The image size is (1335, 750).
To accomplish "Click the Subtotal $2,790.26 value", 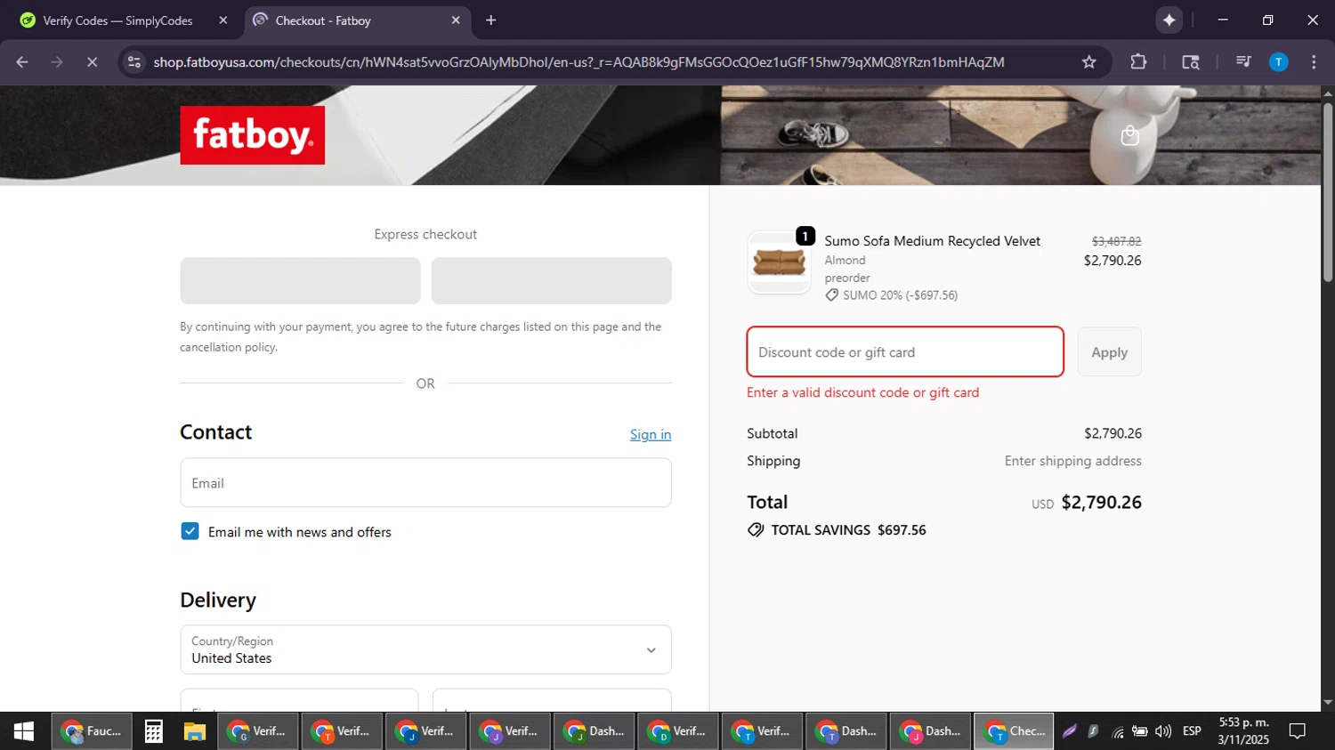I will pos(1112,433).
